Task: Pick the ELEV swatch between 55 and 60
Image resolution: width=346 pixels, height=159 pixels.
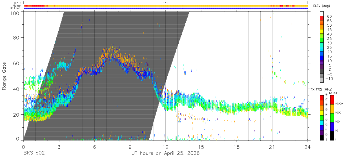Action: 322,18
